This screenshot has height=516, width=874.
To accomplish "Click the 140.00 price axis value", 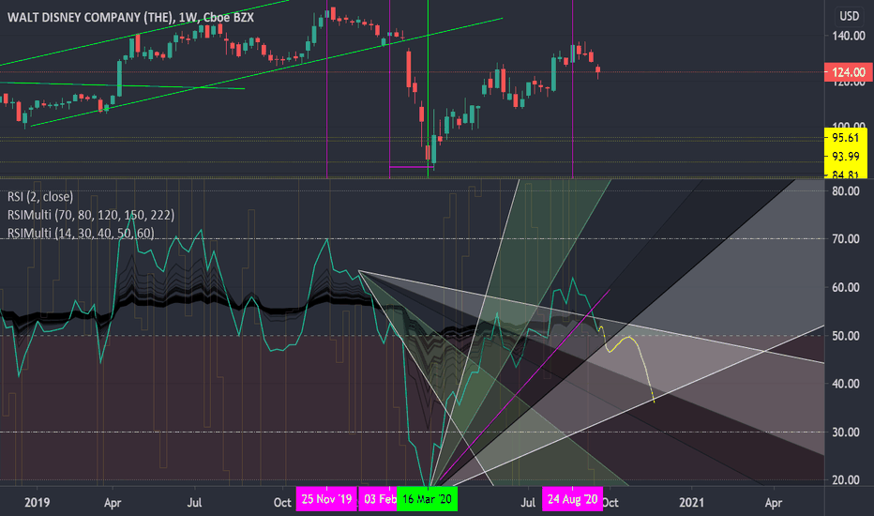I will coord(849,36).
